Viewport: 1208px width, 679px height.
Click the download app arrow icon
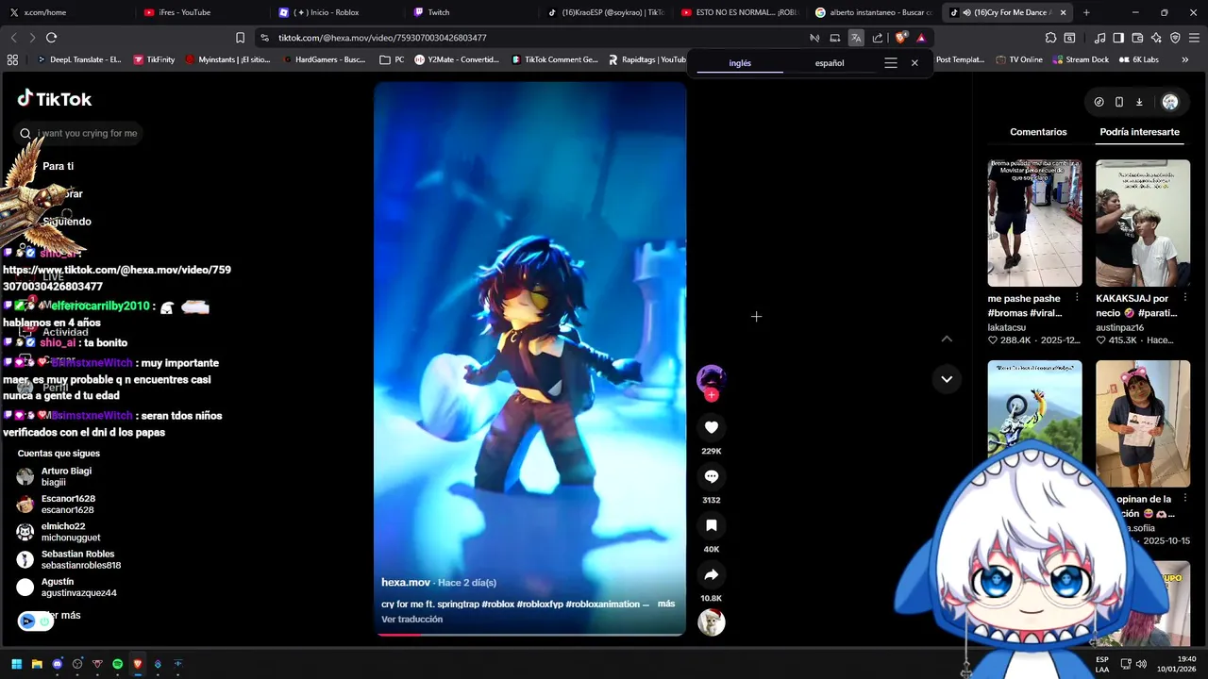click(1139, 102)
